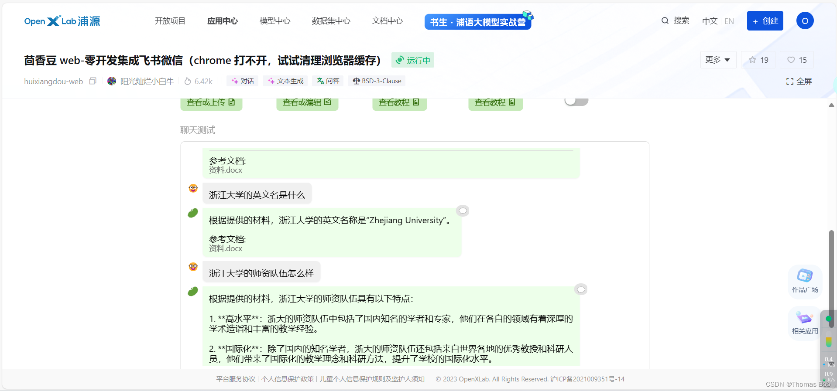
Task: Open the OpenXLab logo homepage
Action: click(x=62, y=21)
